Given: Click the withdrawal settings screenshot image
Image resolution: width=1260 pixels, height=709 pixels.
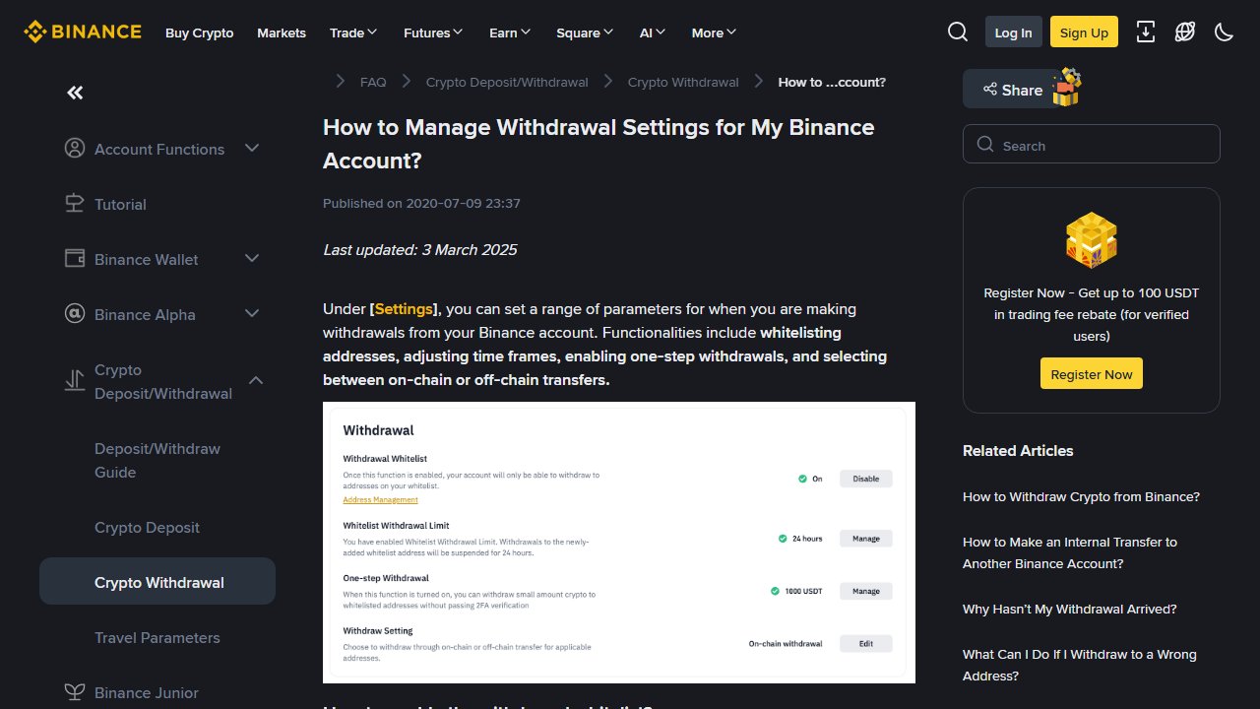Looking at the screenshot, I should pos(619,543).
